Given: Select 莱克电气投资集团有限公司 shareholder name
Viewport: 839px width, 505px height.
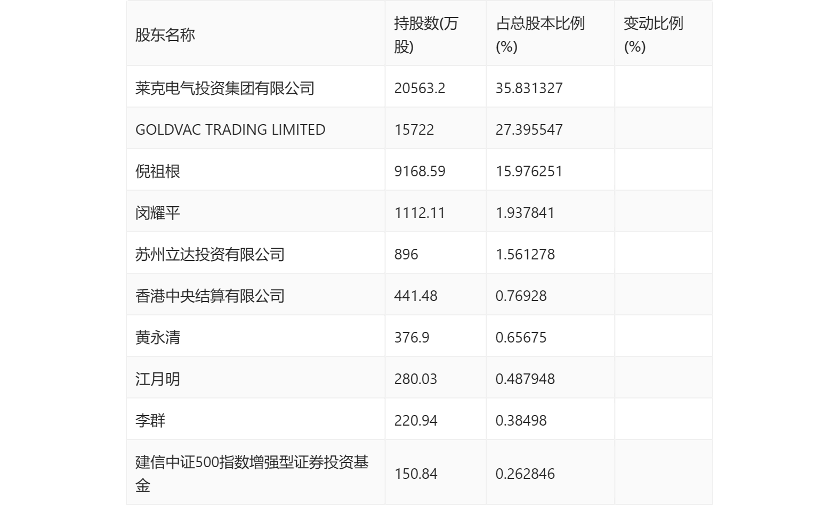Looking at the screenshot, I should click(x=224, y=88).
